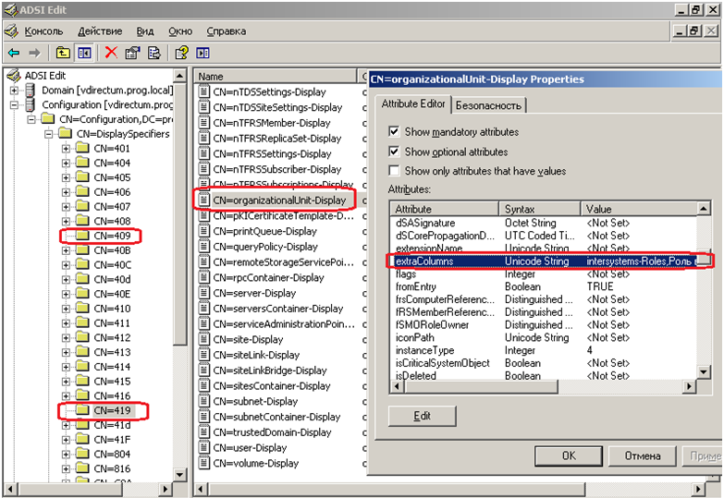Click the Domain server icon in tree
Viewport: 724px width, 498px height.
[x=31, y=90]
